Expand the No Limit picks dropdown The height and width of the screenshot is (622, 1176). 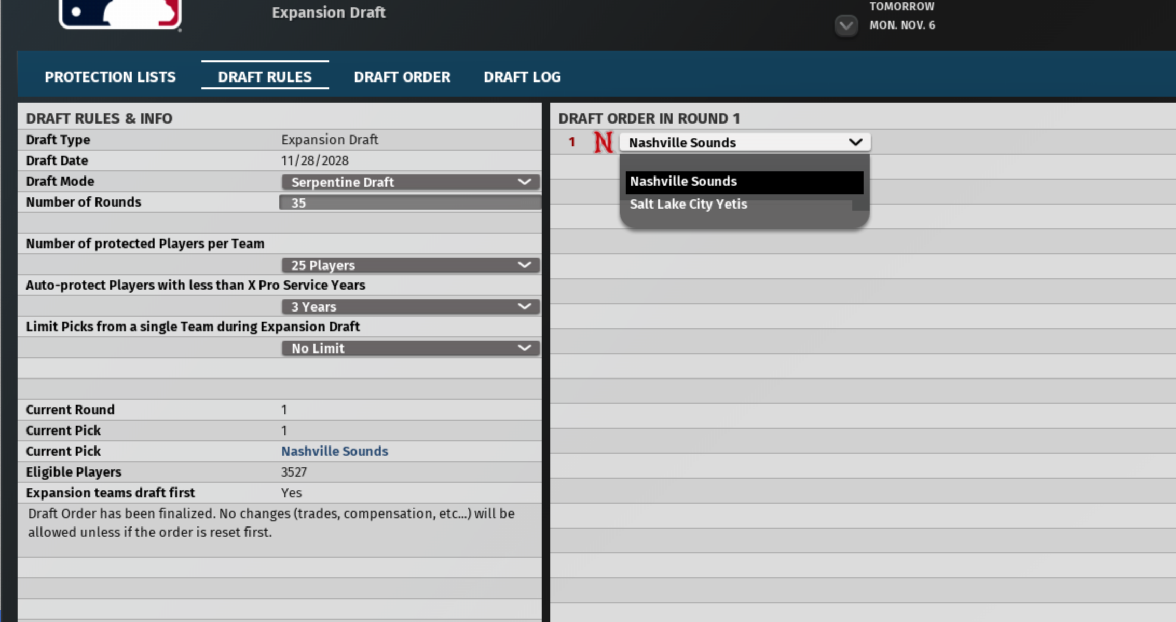point(411,348)
